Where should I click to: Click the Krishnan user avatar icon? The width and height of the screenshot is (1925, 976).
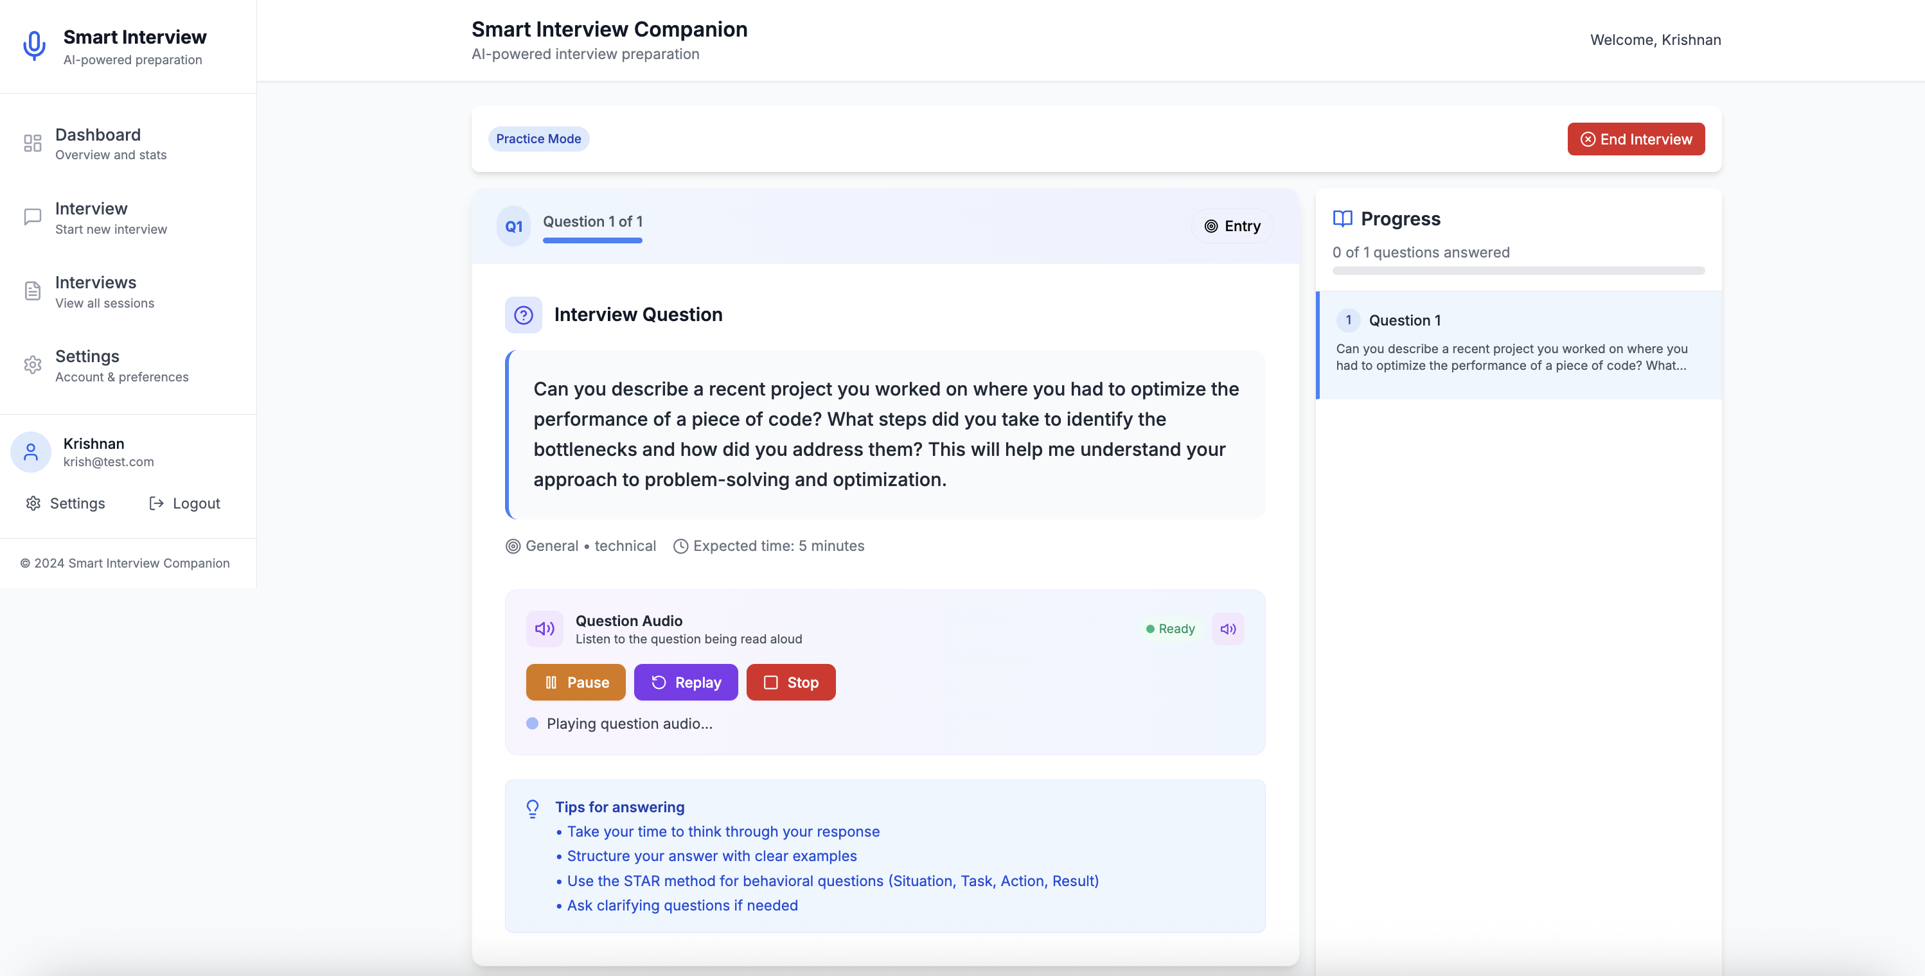(31, 452)
